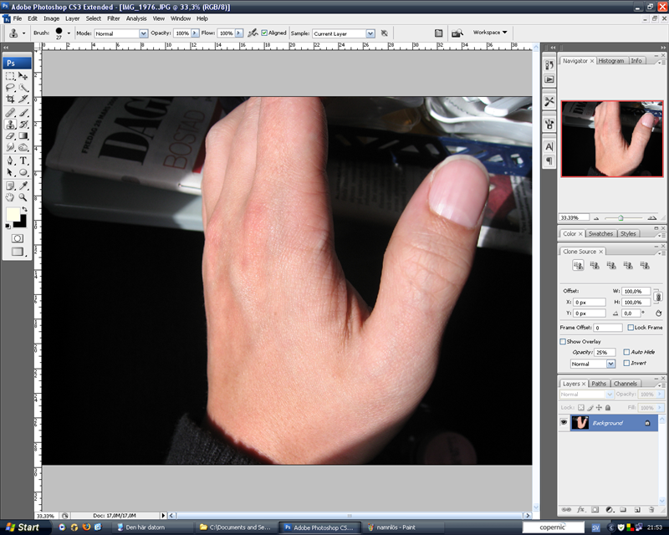Hide the Background layer visibility eye
The width and height of the screenshot is (669, 535).
tap(564, 422)
